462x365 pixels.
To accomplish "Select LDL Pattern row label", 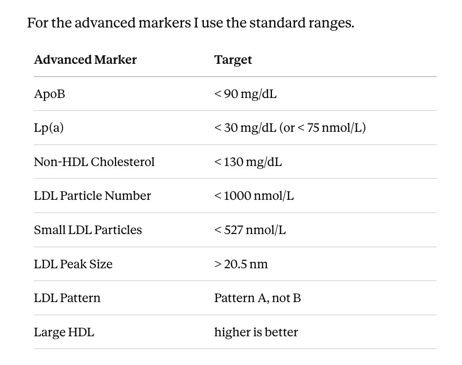I will pos(67,298).
